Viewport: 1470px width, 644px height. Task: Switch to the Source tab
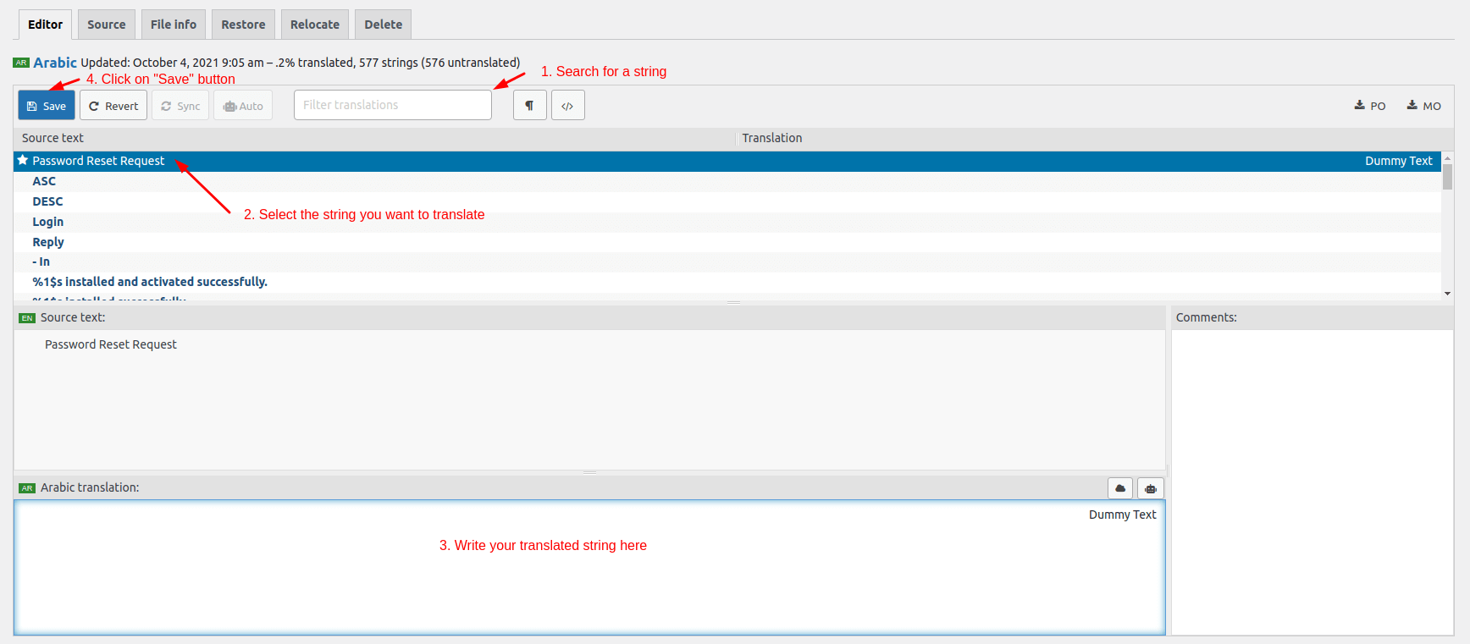(x=106, y=25)
